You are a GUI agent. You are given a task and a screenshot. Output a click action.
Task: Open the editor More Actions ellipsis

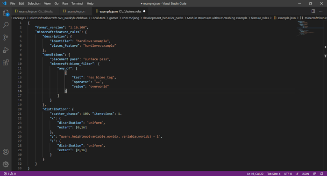[x=321, y=11]
